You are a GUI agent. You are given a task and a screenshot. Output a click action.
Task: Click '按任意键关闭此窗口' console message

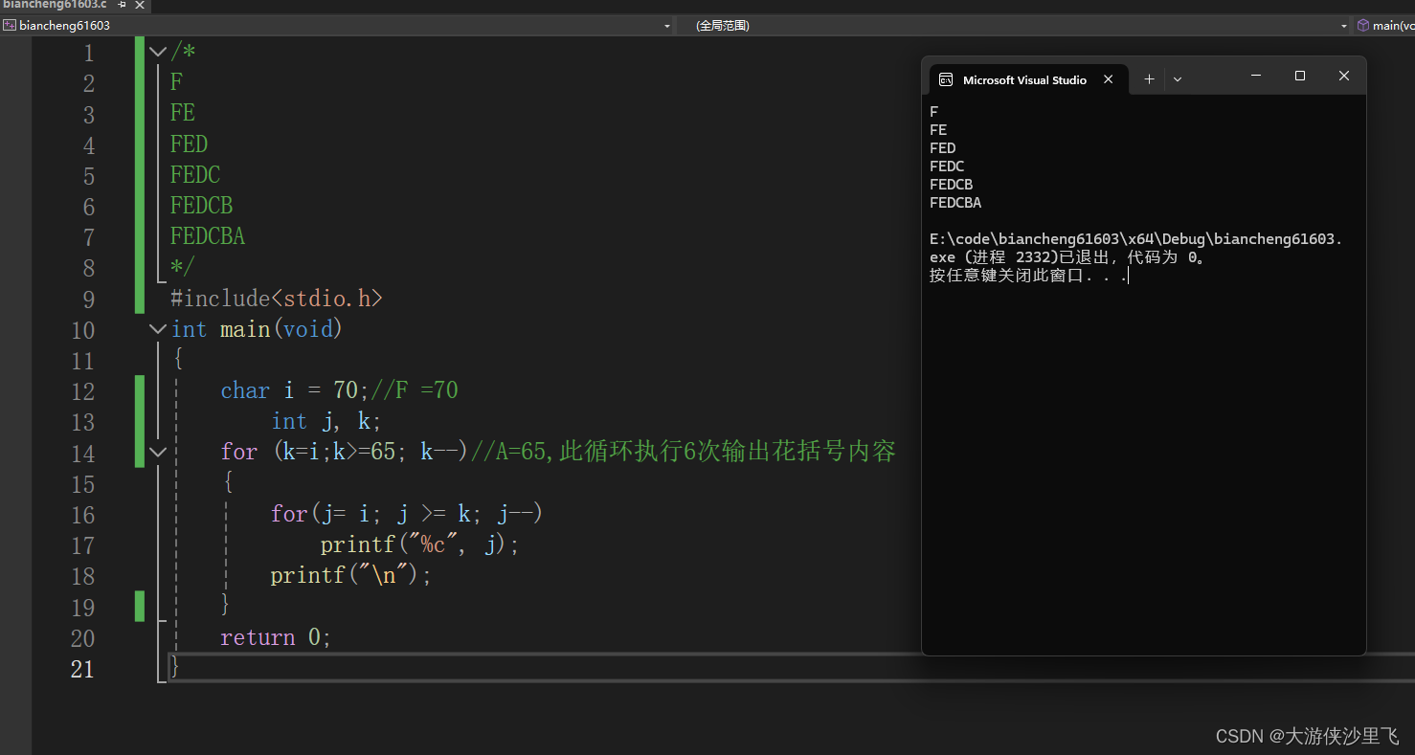tap(1007, 276)
